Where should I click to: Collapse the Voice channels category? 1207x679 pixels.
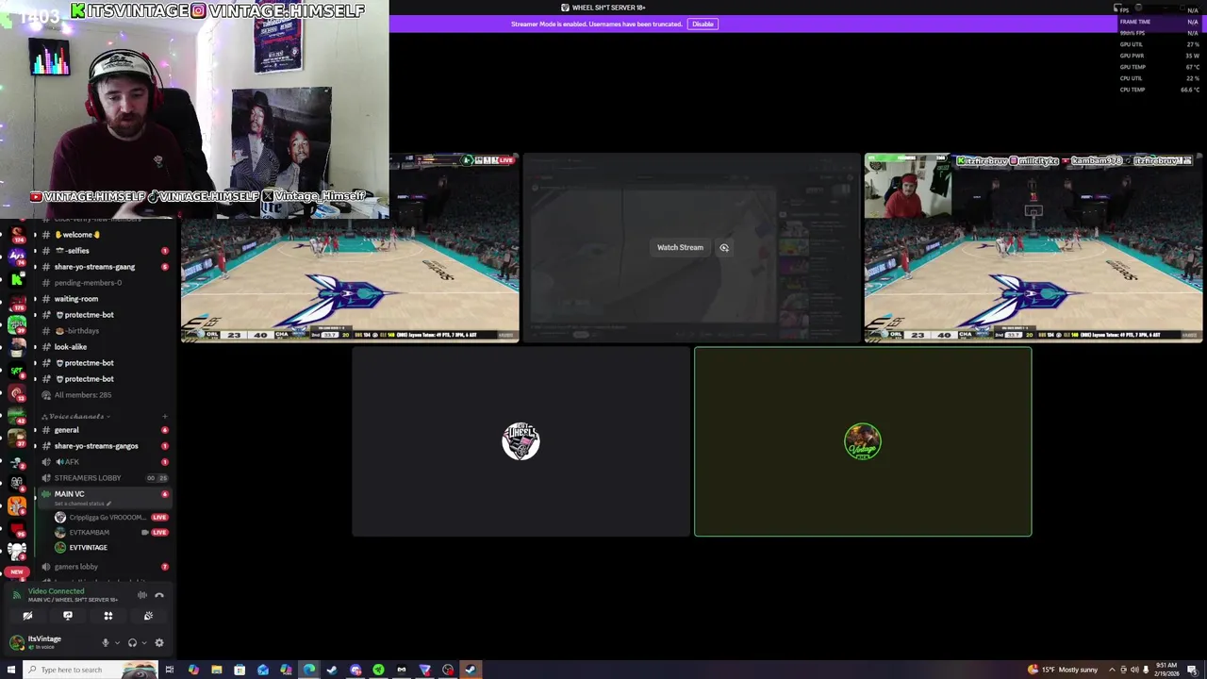pos(76,416)
